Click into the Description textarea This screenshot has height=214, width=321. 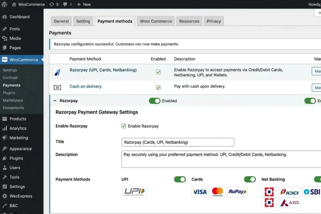click(x=221, y=159)
